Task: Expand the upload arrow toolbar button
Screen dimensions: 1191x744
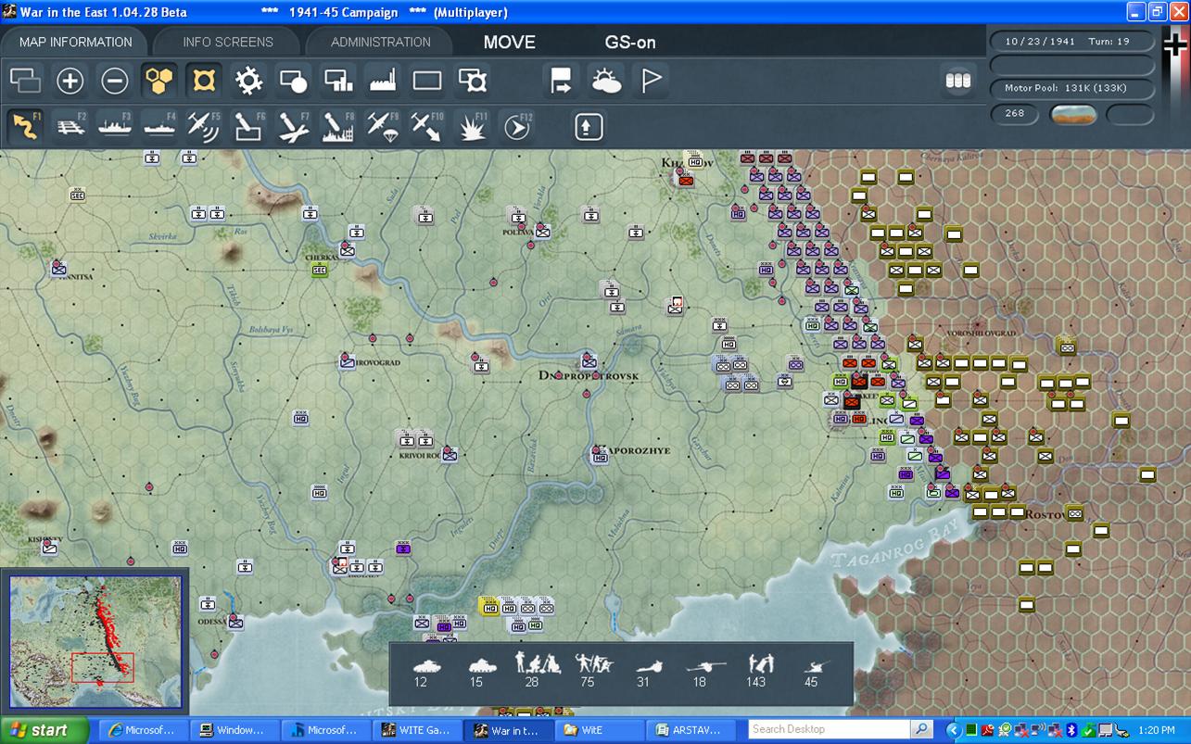Action: tap(589, 126)
